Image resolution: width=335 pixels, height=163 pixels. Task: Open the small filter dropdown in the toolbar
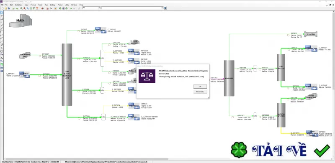99,8
